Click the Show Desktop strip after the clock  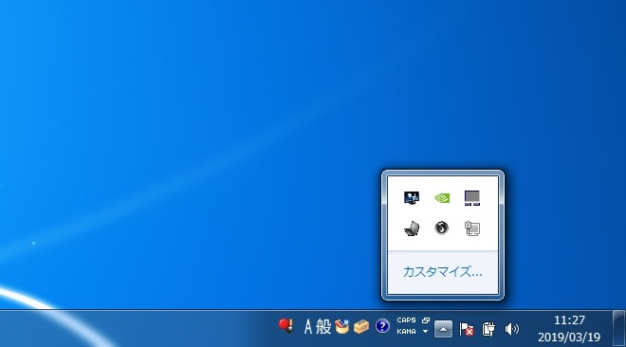point(618,328)
